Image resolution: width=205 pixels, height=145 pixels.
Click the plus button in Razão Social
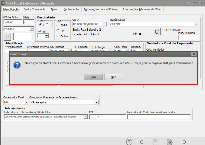click(x=196, y=24)
